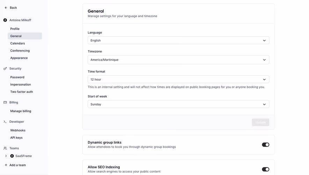Open Conferencing settings
The height and width of the screenshot is (175, 309).
20,51
